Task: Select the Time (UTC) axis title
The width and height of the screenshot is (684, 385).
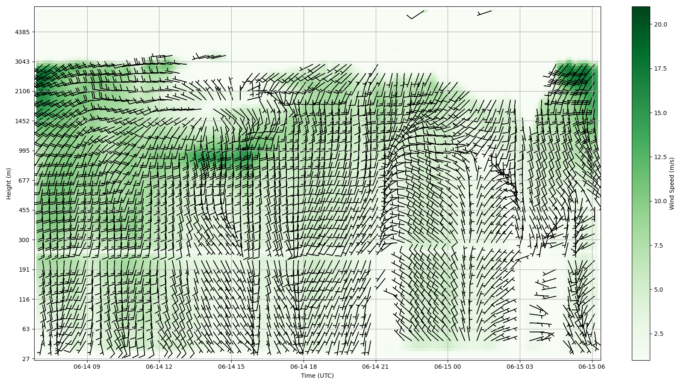Action: point(317,376)
